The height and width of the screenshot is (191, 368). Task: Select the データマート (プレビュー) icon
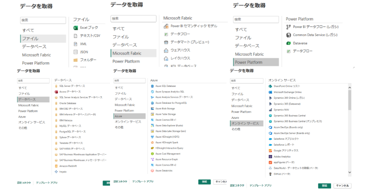pyautogui.click(x=166, y=42)
